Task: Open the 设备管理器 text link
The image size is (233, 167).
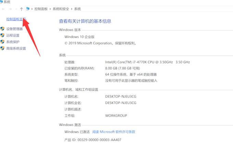Action: pos(14,29)
